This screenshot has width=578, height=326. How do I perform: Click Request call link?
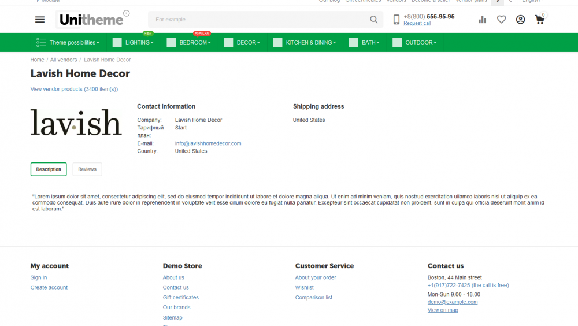coord(417,24)
